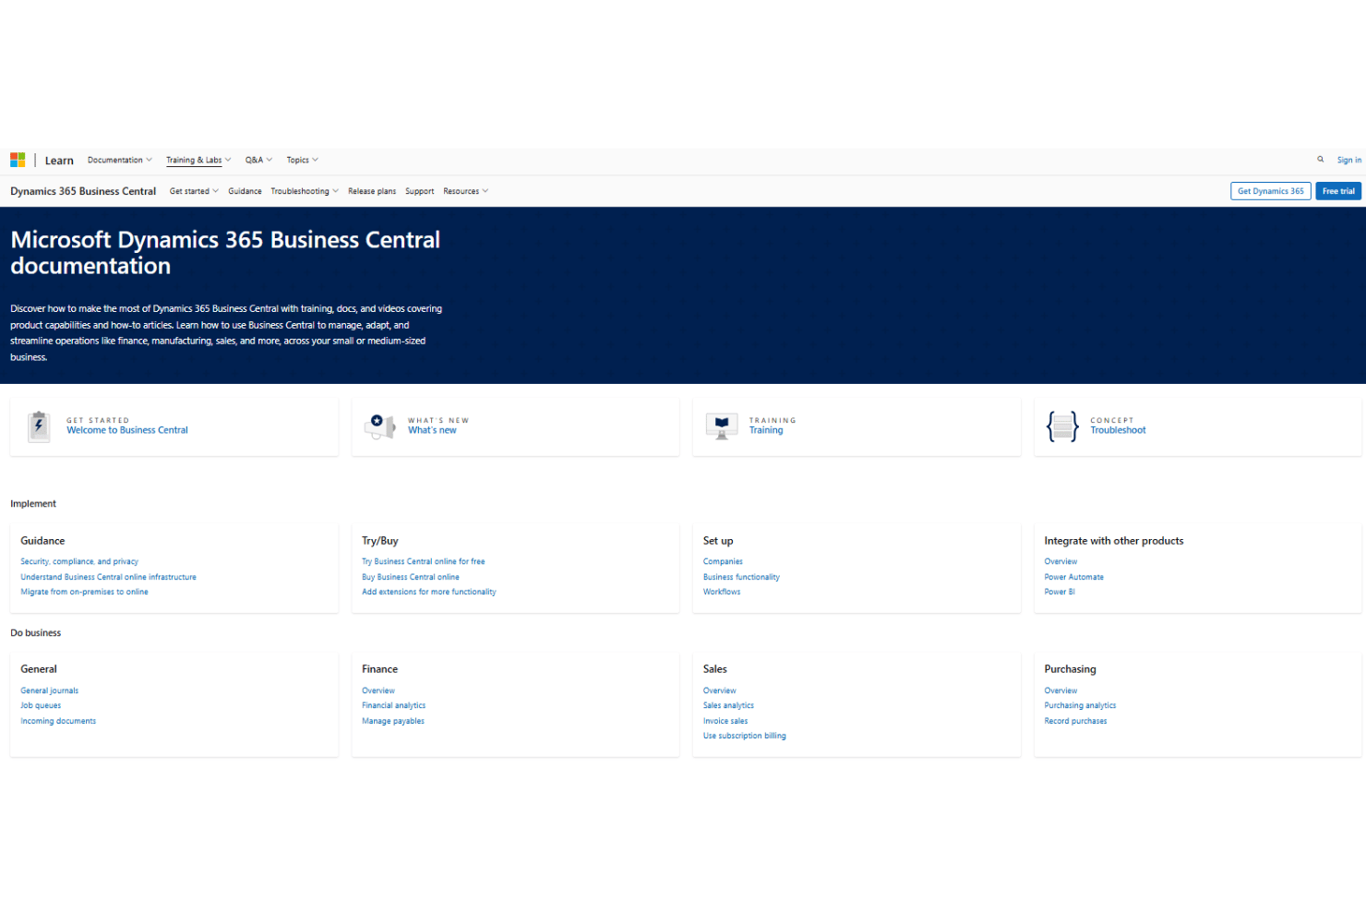Click the Sign in link
The height and width of the screenshot is (911, 1366).
[1348, 160]
